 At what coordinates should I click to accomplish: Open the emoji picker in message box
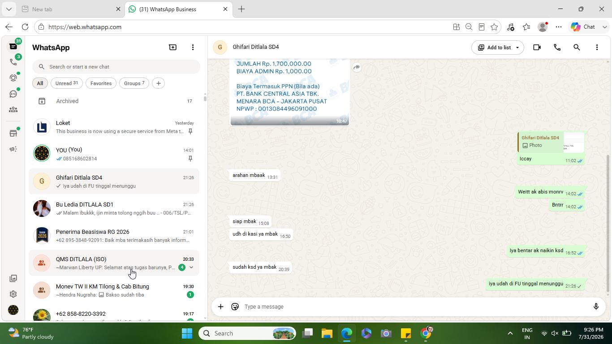pos(235,306)
